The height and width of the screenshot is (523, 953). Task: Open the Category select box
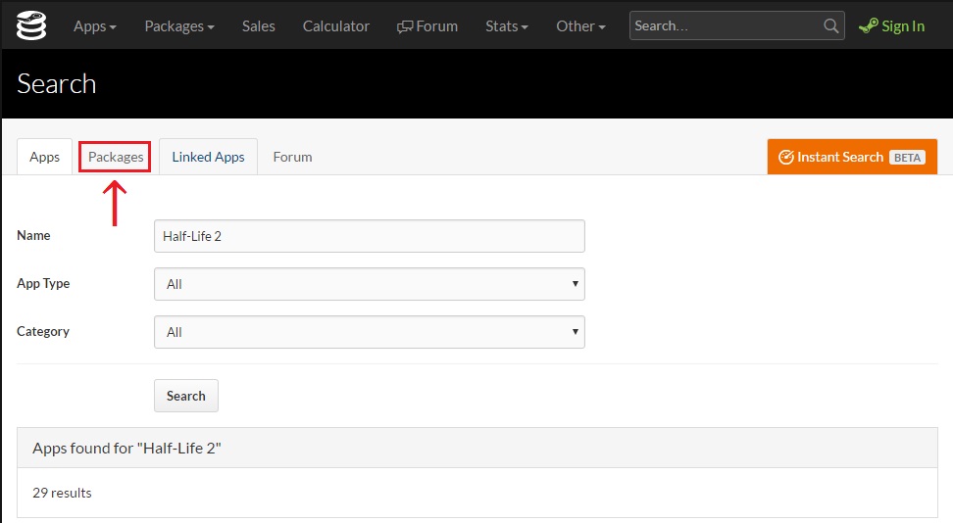coord(370,332)
